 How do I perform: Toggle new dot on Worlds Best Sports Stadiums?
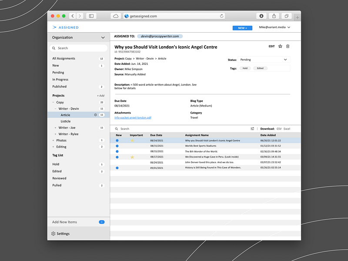coord(117,146)
